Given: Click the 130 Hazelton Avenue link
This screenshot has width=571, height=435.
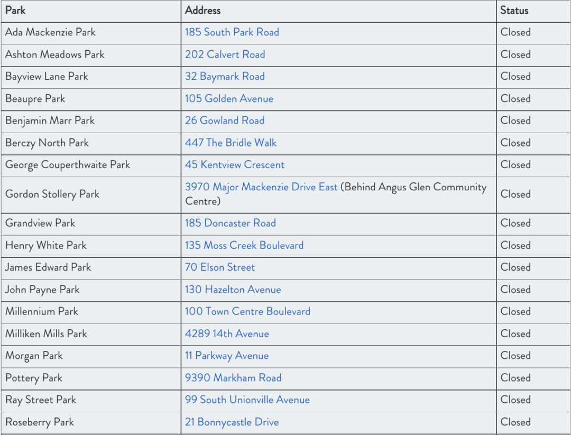Looking at the screenshot, I should 233,290.
